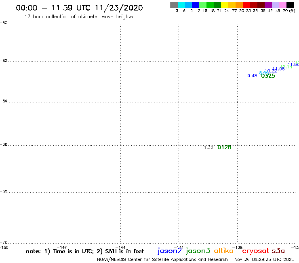The width and height of the screenshot is (299, 263).
Task: Click the '27' scale tick label
Action: pos(234,11)
